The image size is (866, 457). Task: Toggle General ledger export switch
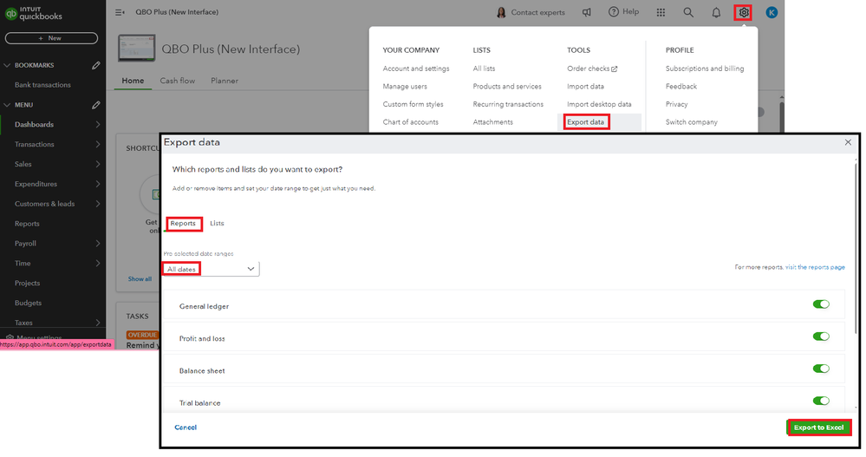click(821, 304)
